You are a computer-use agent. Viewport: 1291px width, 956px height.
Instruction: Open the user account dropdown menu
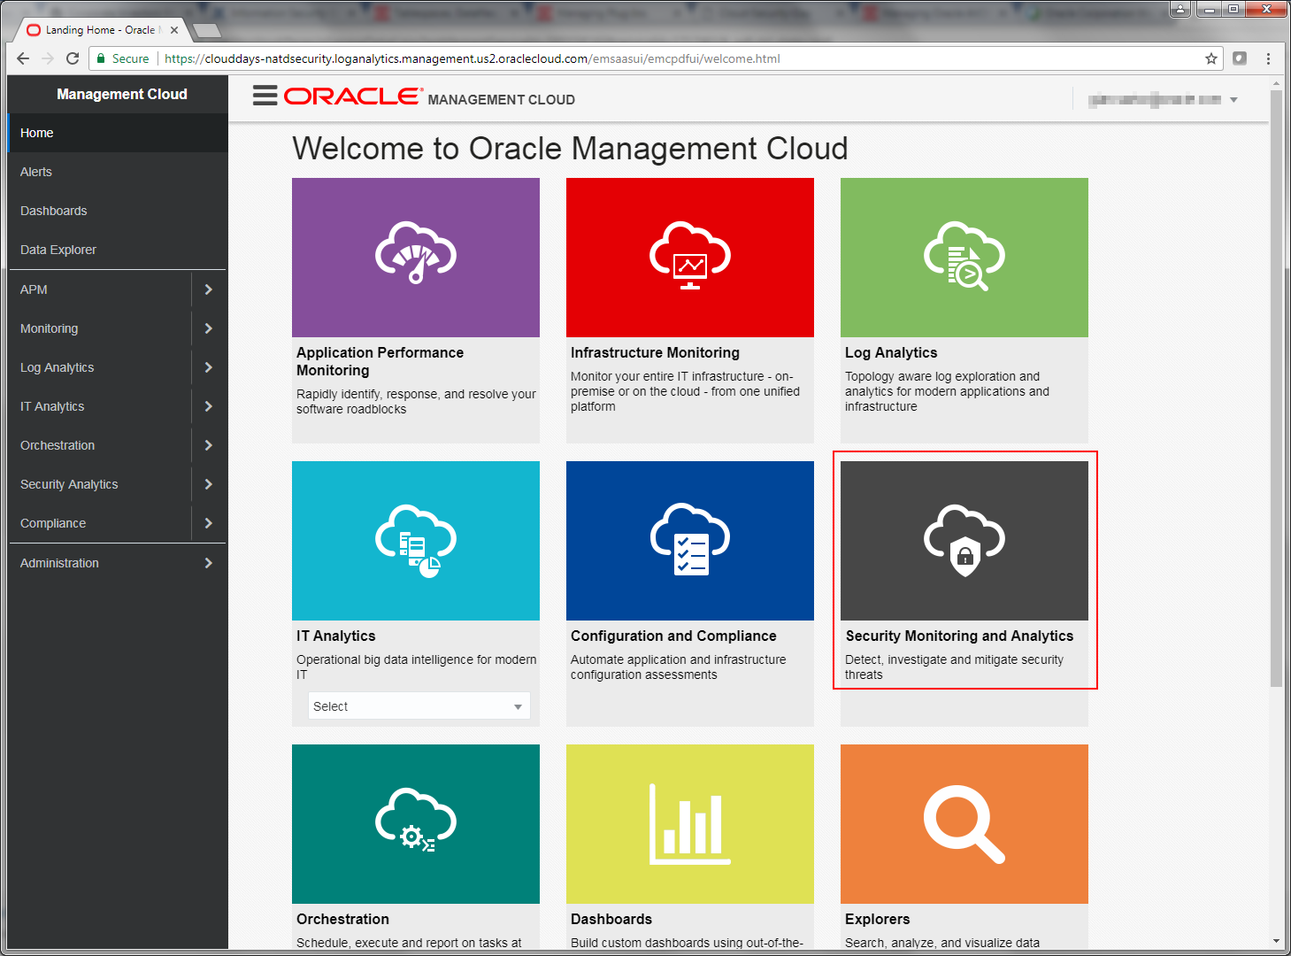pyautogui.click(x=1163, y=100)
